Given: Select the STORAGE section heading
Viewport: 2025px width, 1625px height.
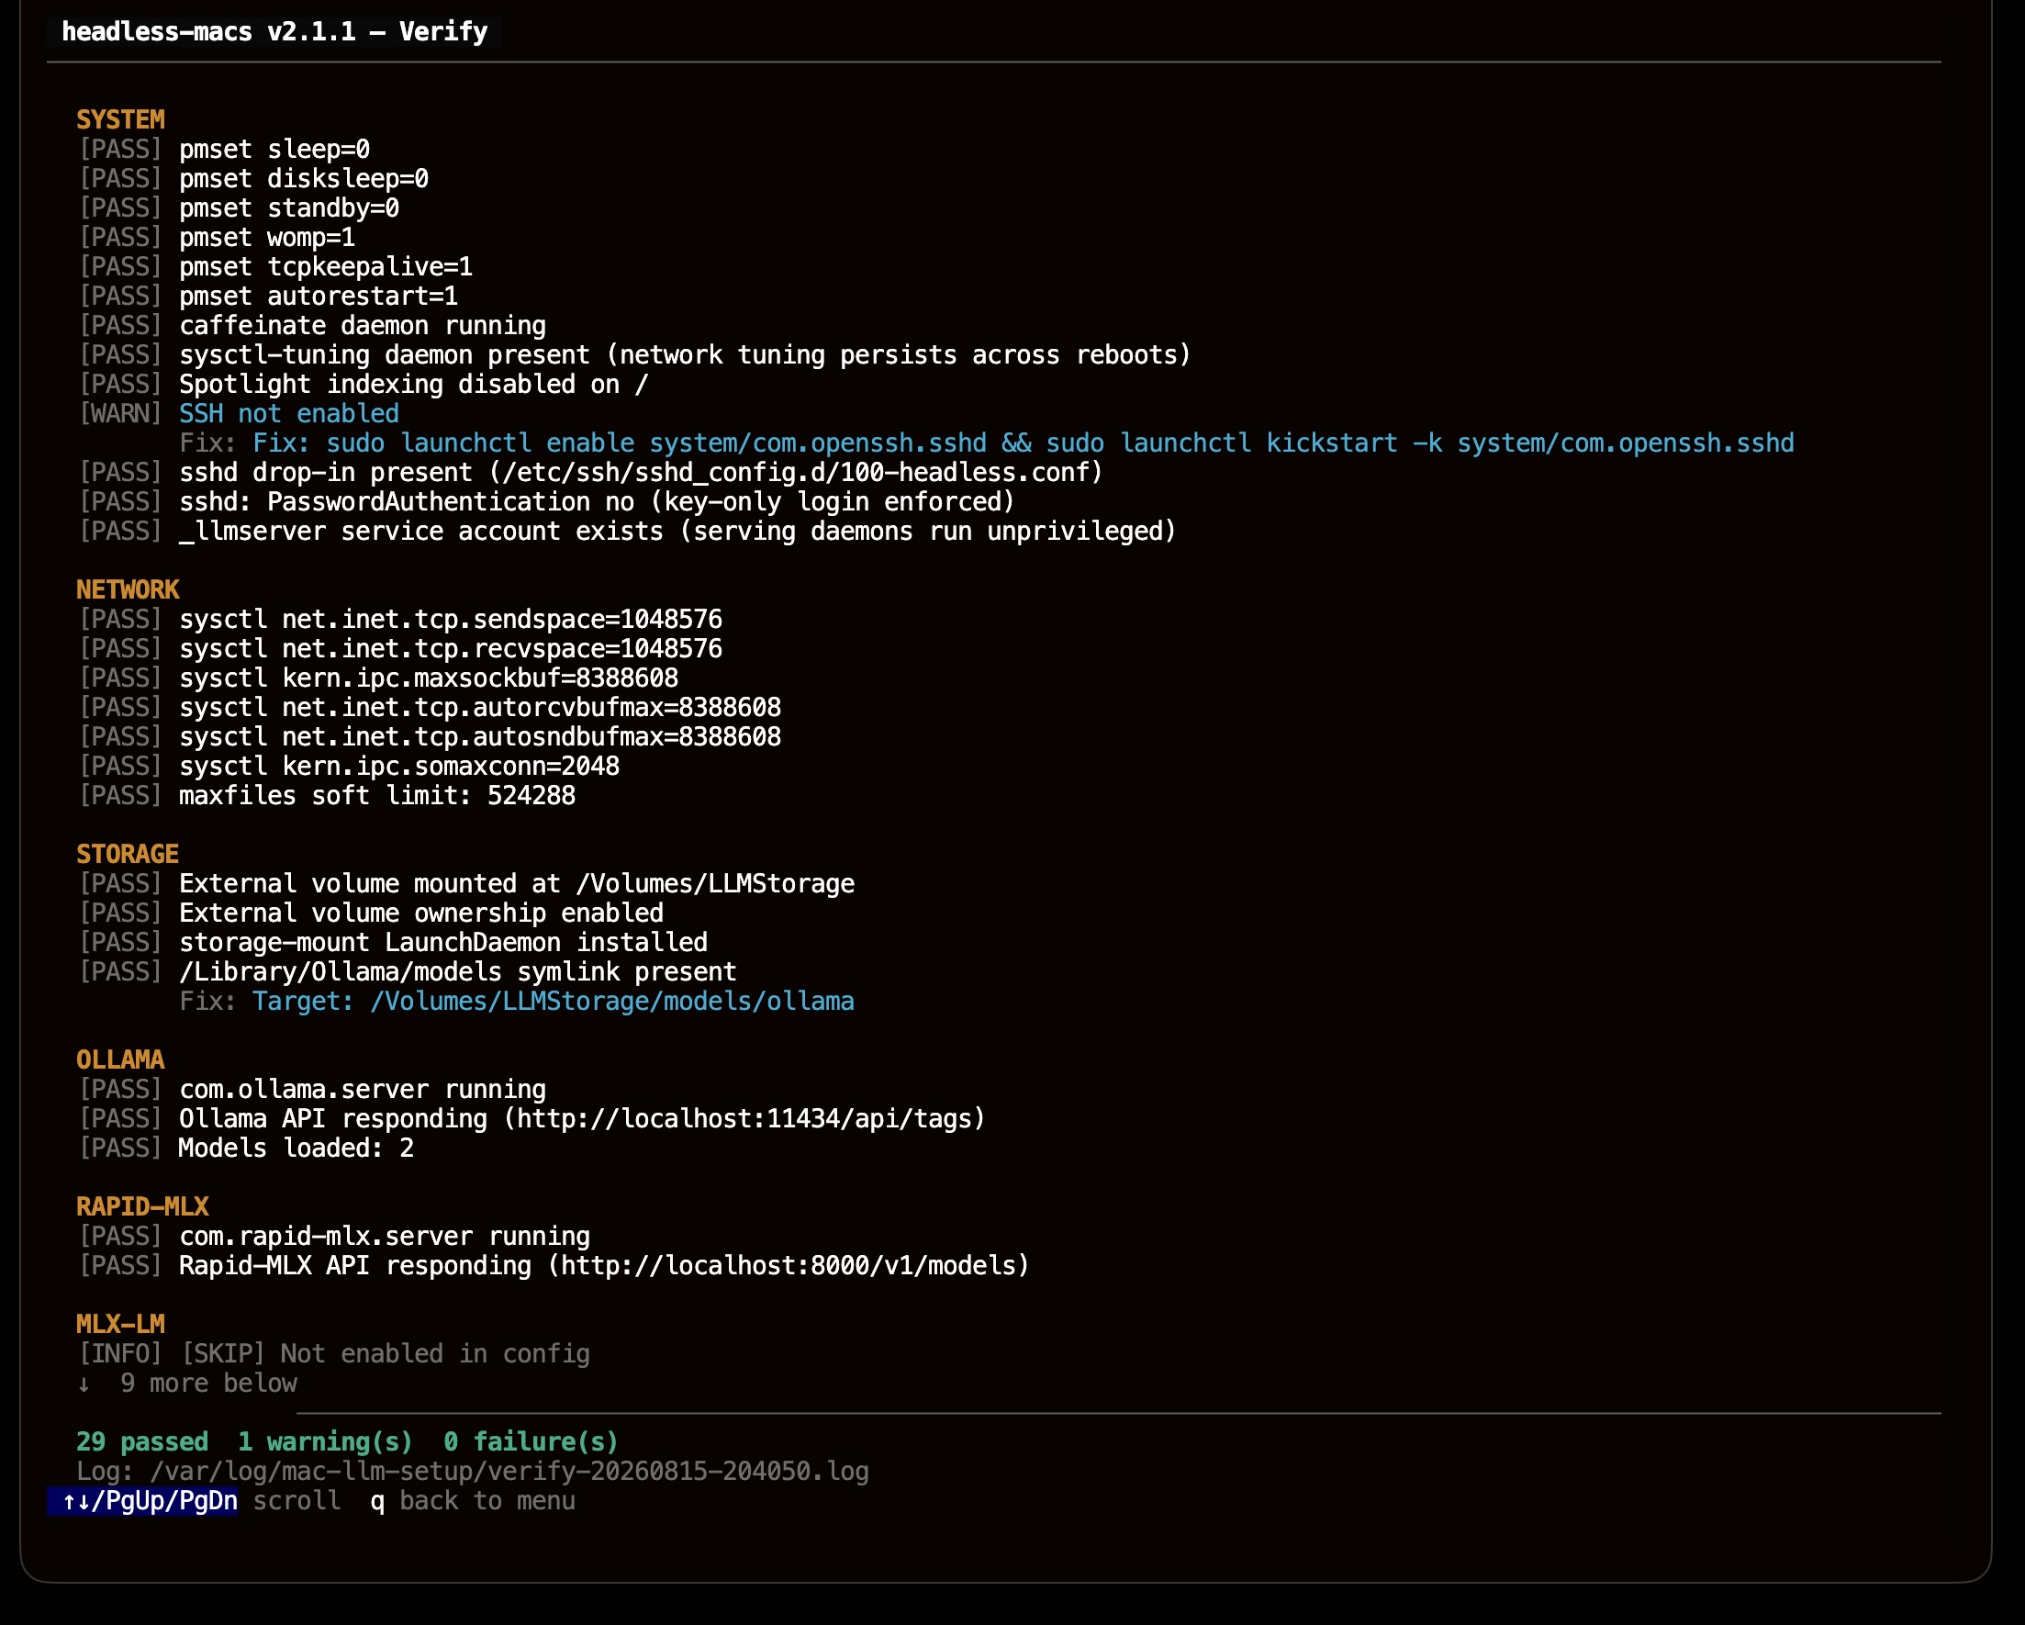Looking at the screenshot, I should [128, 855].
